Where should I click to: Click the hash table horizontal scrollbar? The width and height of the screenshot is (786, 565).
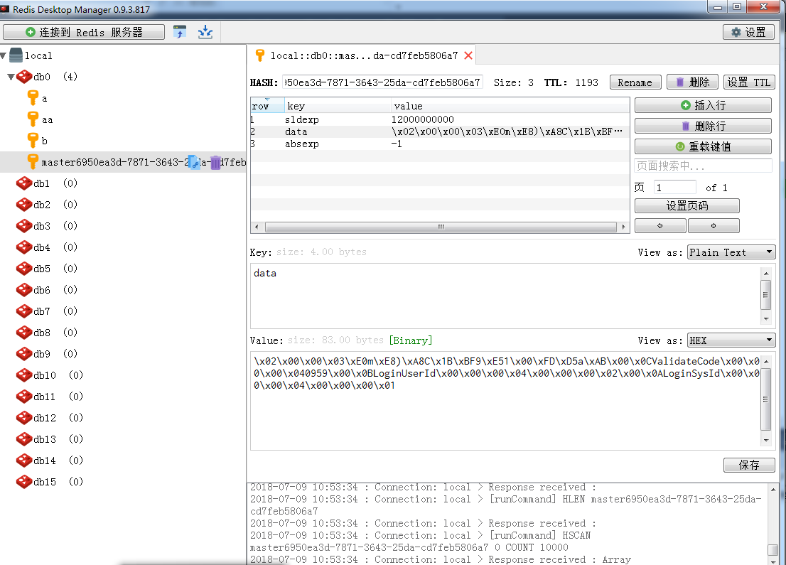coord(441,227)
